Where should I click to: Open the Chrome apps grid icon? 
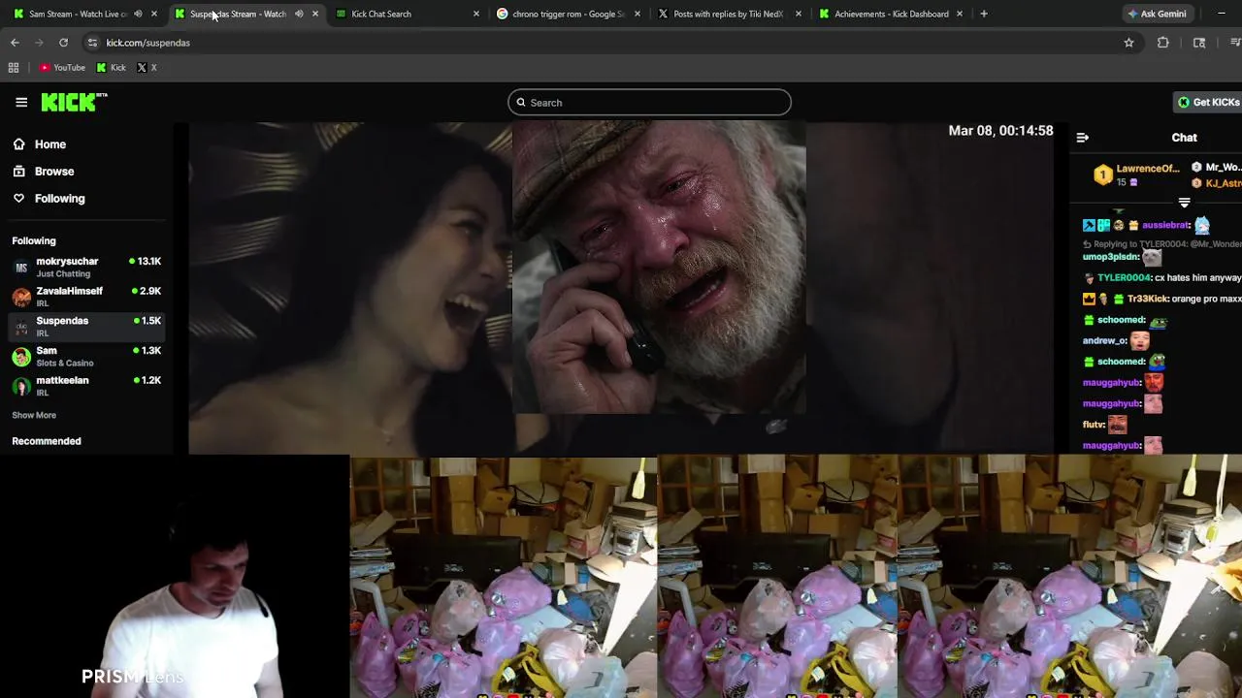click(14, 68)
